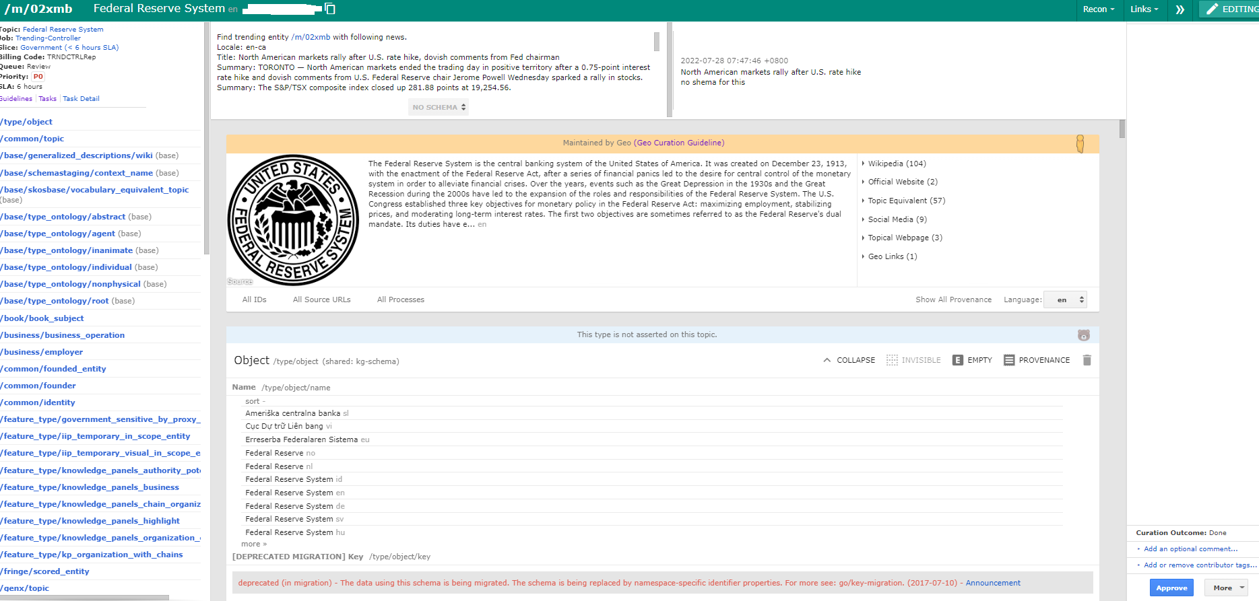Select /fringe/scored_entity type
The image size is (1259, 601).
(x=44, y=571)
